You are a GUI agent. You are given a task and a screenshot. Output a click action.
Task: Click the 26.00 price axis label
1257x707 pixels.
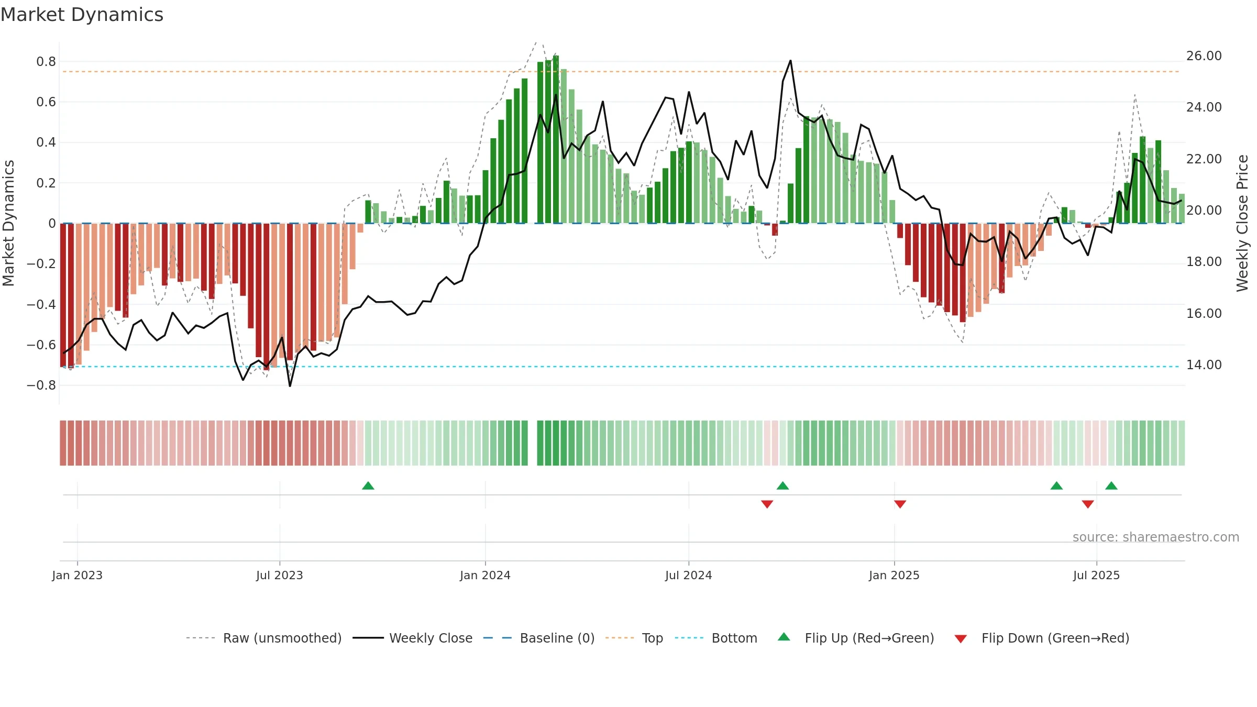[1204, 56]
